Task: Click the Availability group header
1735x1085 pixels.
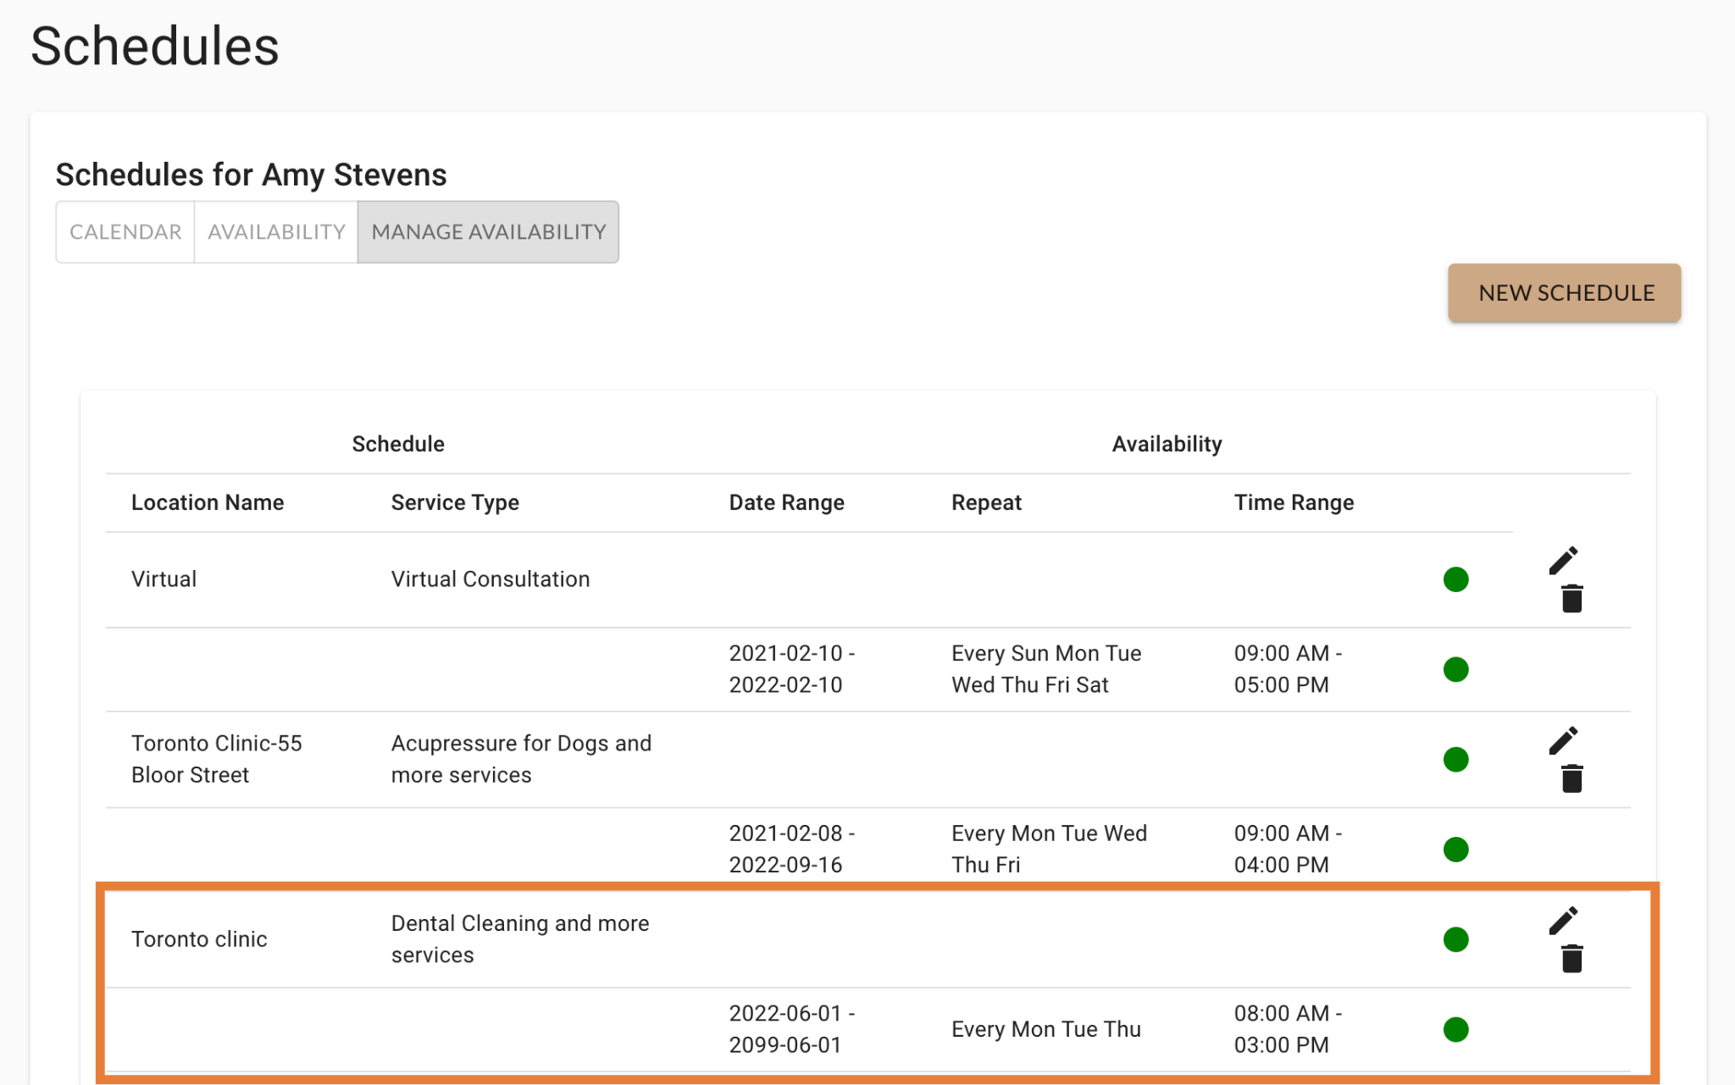Action: (1167, 444)
